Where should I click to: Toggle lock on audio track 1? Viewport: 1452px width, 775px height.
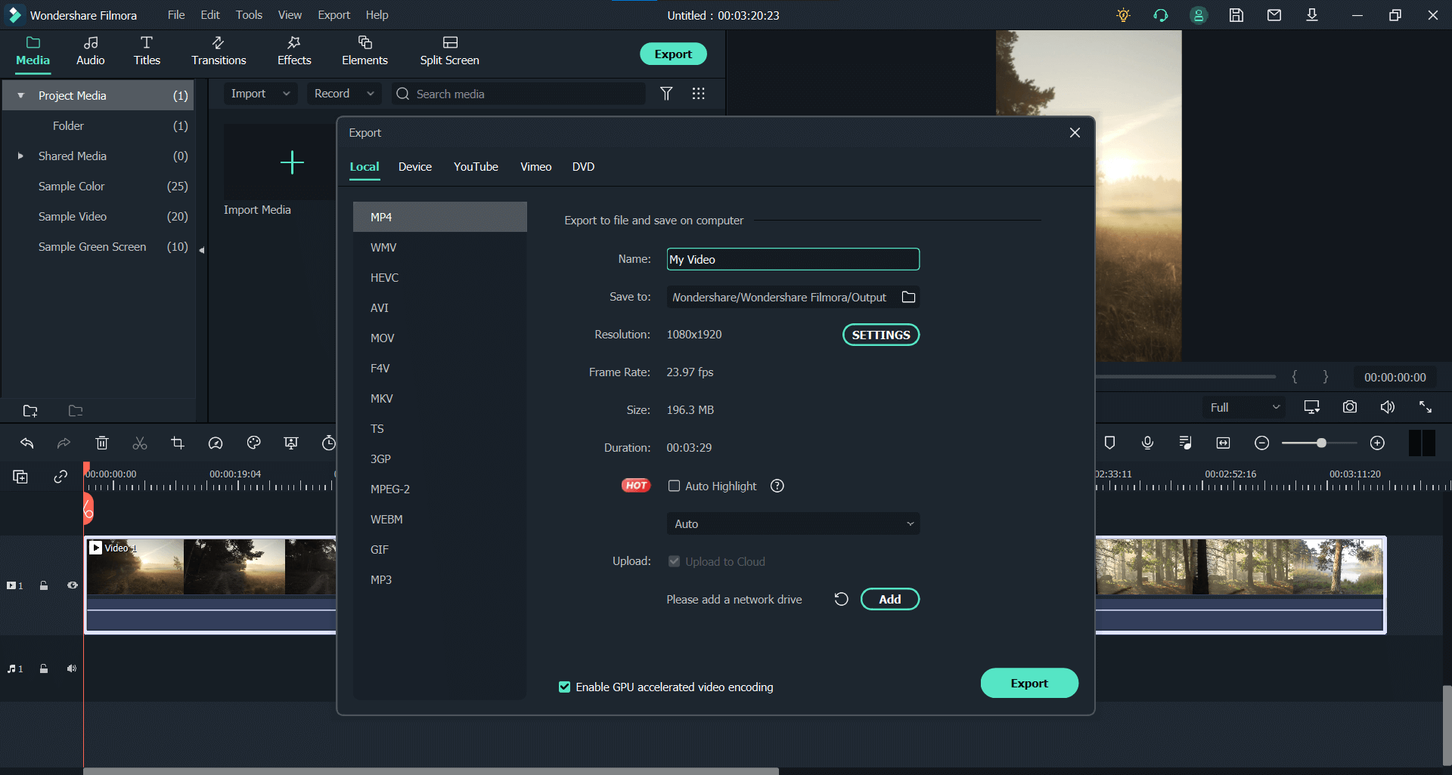tap(44, 668)
